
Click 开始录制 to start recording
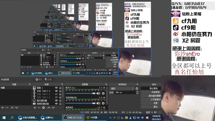pos(151,92)
